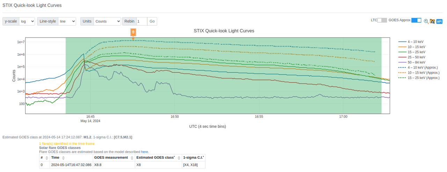Screen dimensions: 447x172
Task: Click the Solar flare GOES classes heading
Action: [60, 148]
